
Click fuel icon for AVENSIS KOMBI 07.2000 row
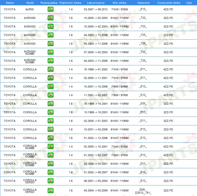click(x=50, y=52)
